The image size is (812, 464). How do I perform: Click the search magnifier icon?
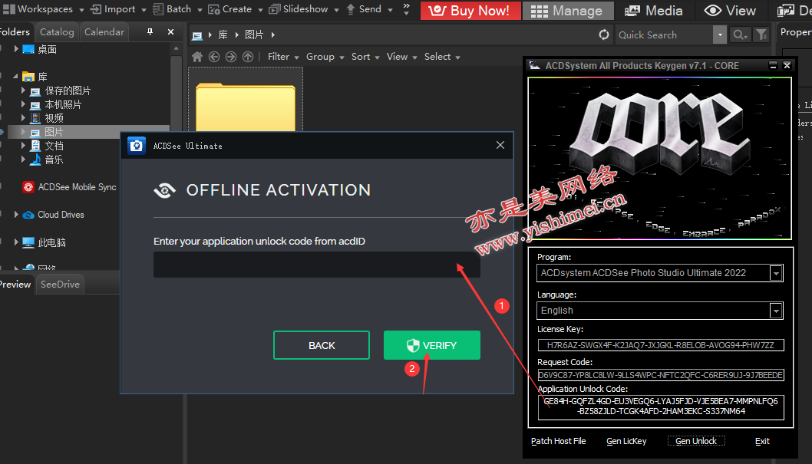pos(740,35)
